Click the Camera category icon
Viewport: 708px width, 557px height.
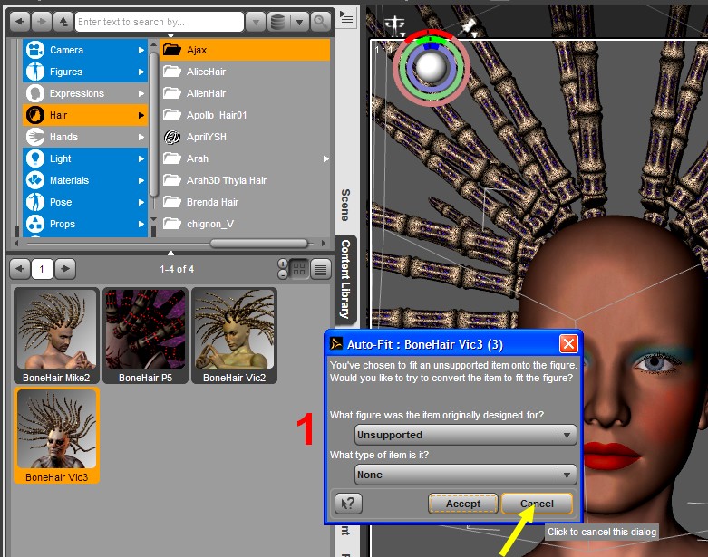coord(34,50)
